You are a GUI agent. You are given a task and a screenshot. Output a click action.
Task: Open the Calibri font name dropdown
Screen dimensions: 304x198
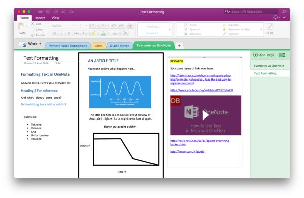[73, 26]
